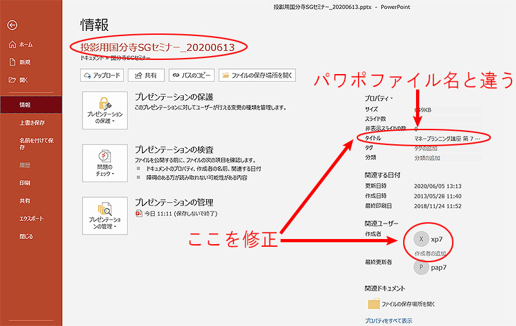516x326 pixels.
Task: Click the ホーム label in the sidebar
Action: pyautogui.click(x=26, y=44)
